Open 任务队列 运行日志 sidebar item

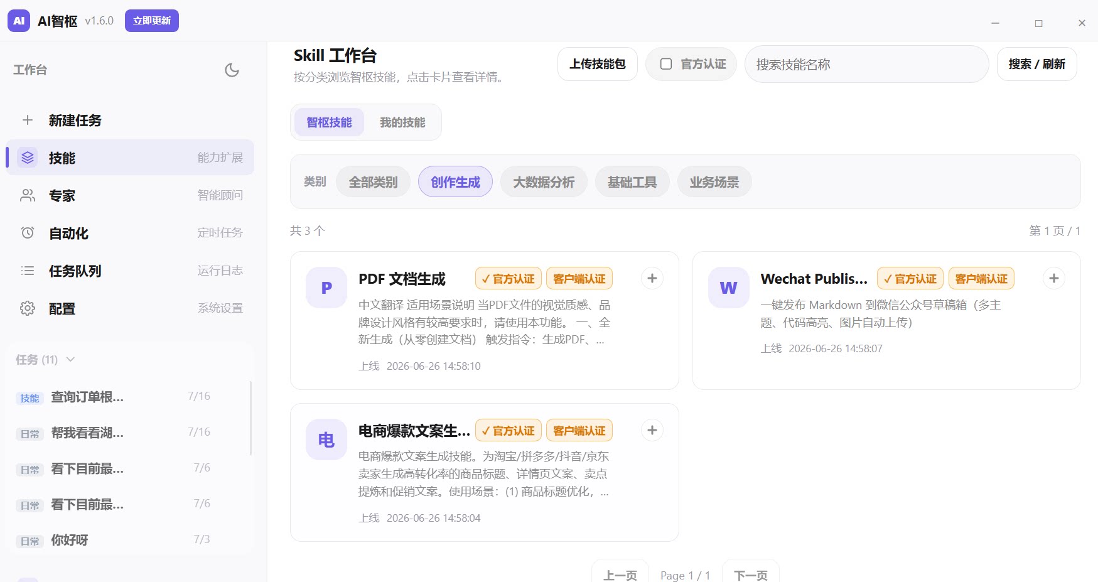pos(130,271)
